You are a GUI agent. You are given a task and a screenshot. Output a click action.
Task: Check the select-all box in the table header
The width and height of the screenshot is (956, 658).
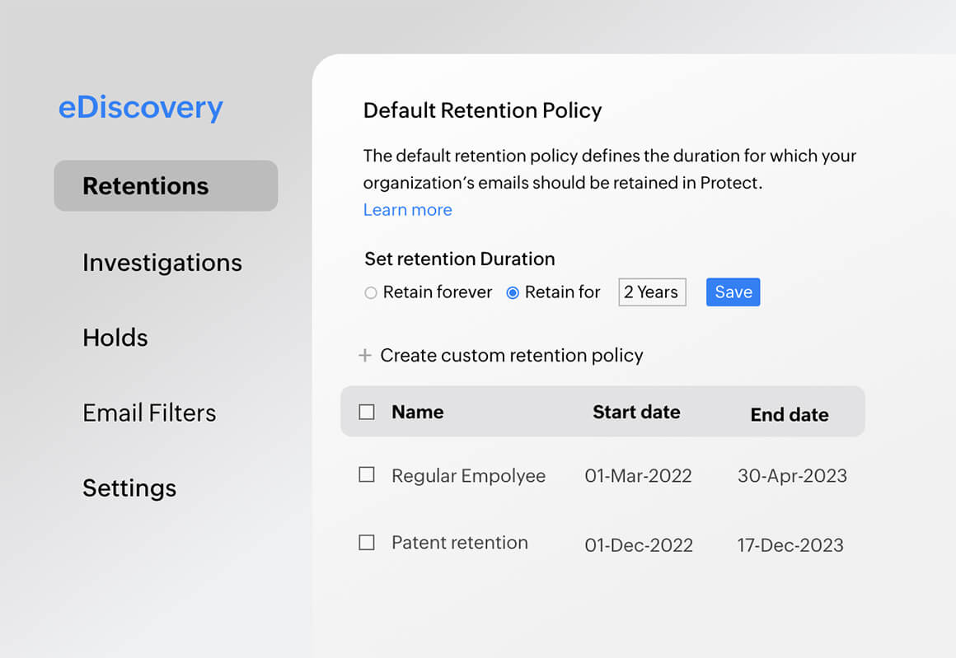[366, 411]
